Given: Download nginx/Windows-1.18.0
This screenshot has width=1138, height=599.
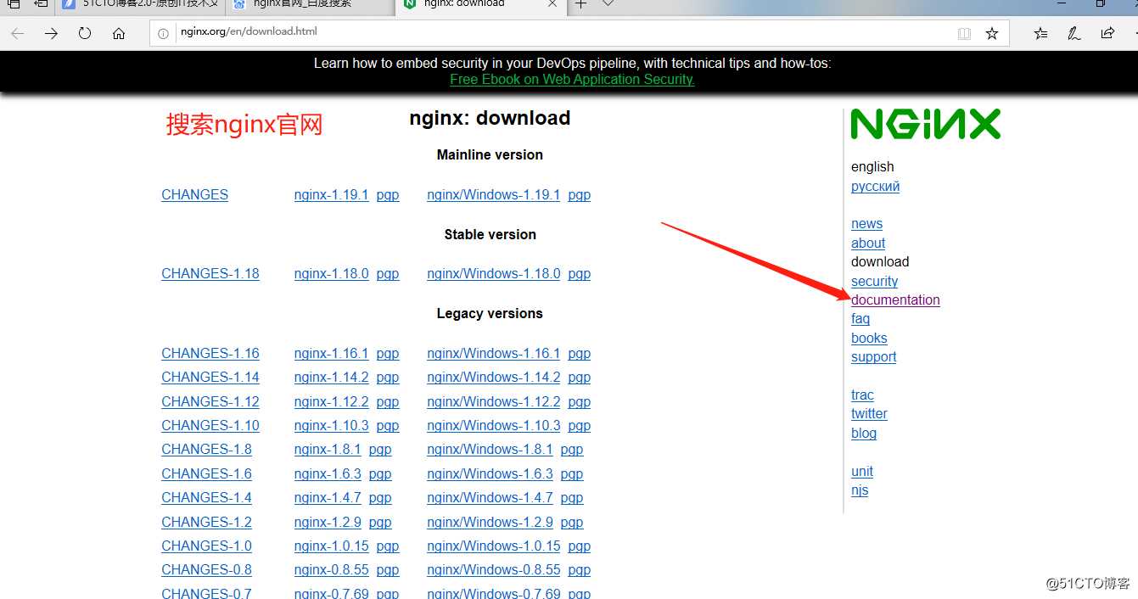Looking at the screenshot, I should (x=493, y=273).
